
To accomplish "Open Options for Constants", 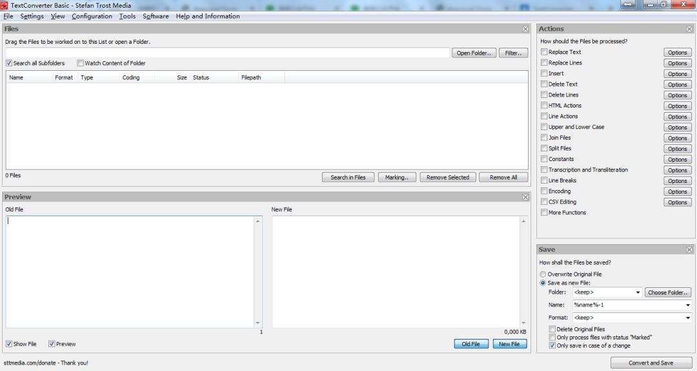I will (x=678, y=159).
